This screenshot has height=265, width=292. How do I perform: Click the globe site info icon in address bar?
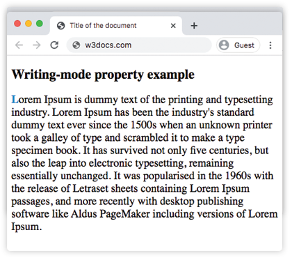point(76,45)
